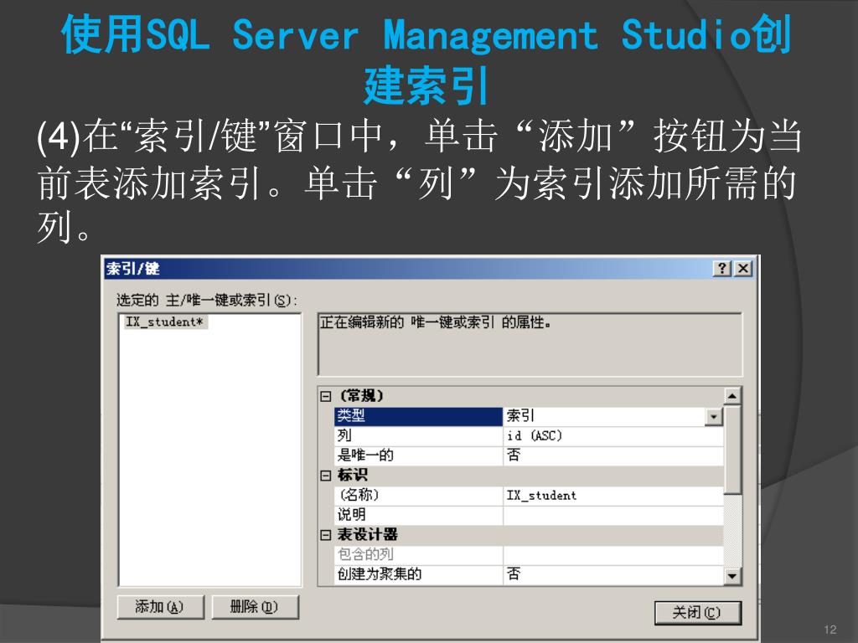The image size is (858, 643).
Task: Select the 说明 property row
Action: 418,515
